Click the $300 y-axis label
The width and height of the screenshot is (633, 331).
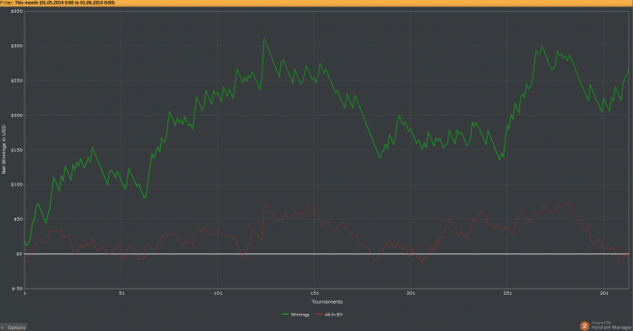click(17, 46)
